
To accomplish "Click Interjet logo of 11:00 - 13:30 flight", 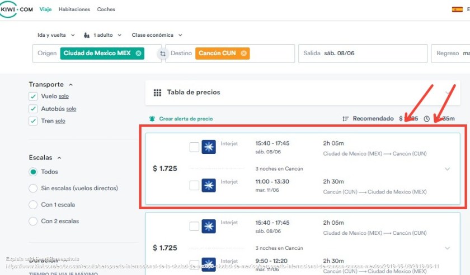I will tap(209, 185).
